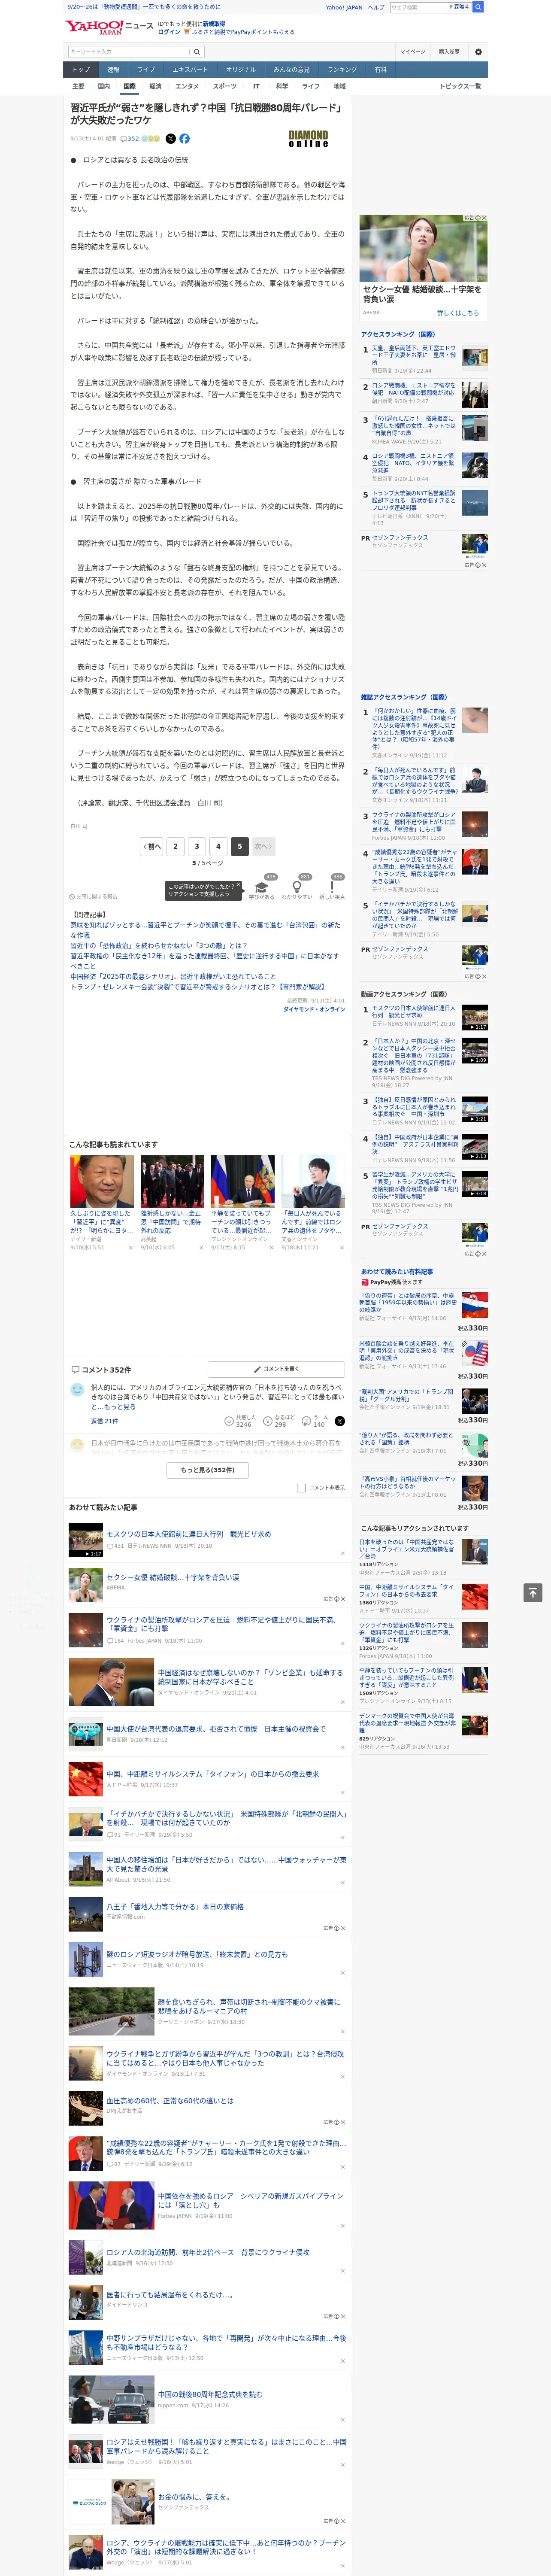Select the 速報 navigation tab
This screenshot has height=2576, width=551.
(113, 70)
